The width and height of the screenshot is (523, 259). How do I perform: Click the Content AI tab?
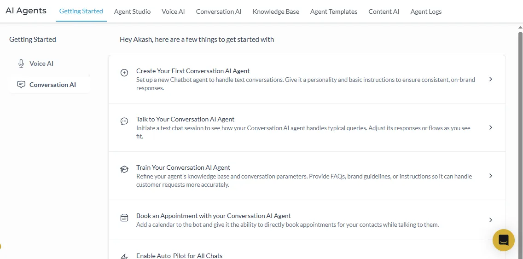tap(384, 12)
